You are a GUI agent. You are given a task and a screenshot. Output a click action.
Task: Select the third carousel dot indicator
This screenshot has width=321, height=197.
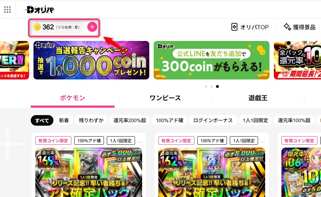(x=217, y=86)
